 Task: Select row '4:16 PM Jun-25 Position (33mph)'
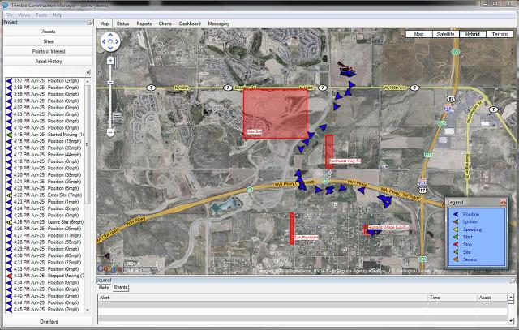45,148
